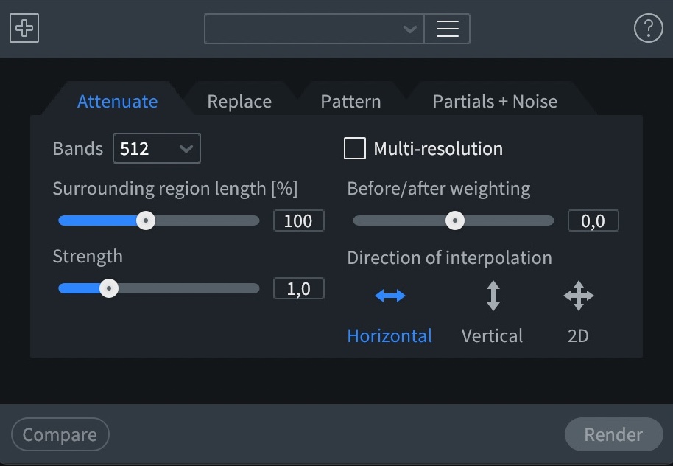Choose the 2D direction label
673x466 pixels.
(578, 335)
